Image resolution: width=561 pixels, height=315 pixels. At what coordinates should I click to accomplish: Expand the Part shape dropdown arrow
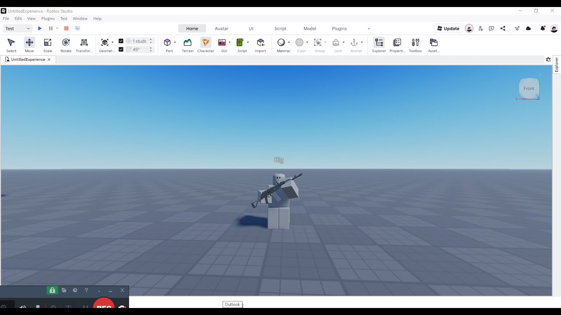pos(175,42)
